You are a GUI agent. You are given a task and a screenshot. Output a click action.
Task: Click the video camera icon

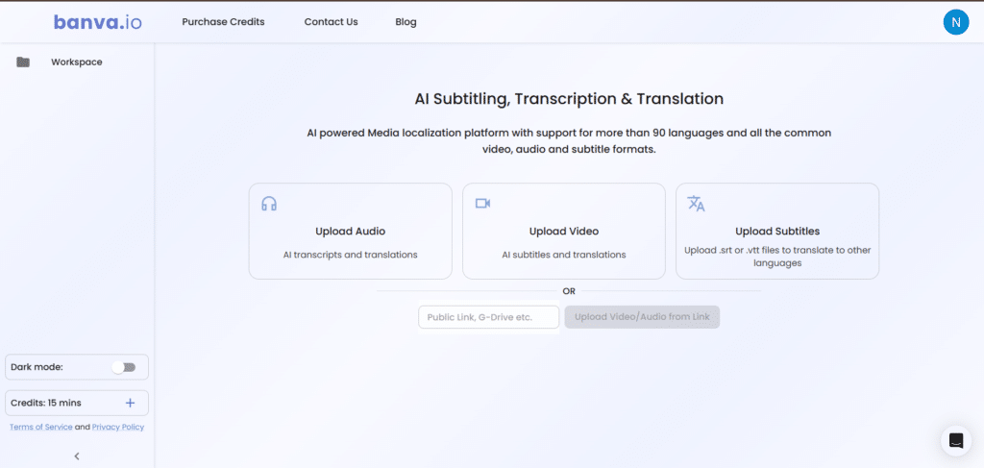click(x=482, y=204)
